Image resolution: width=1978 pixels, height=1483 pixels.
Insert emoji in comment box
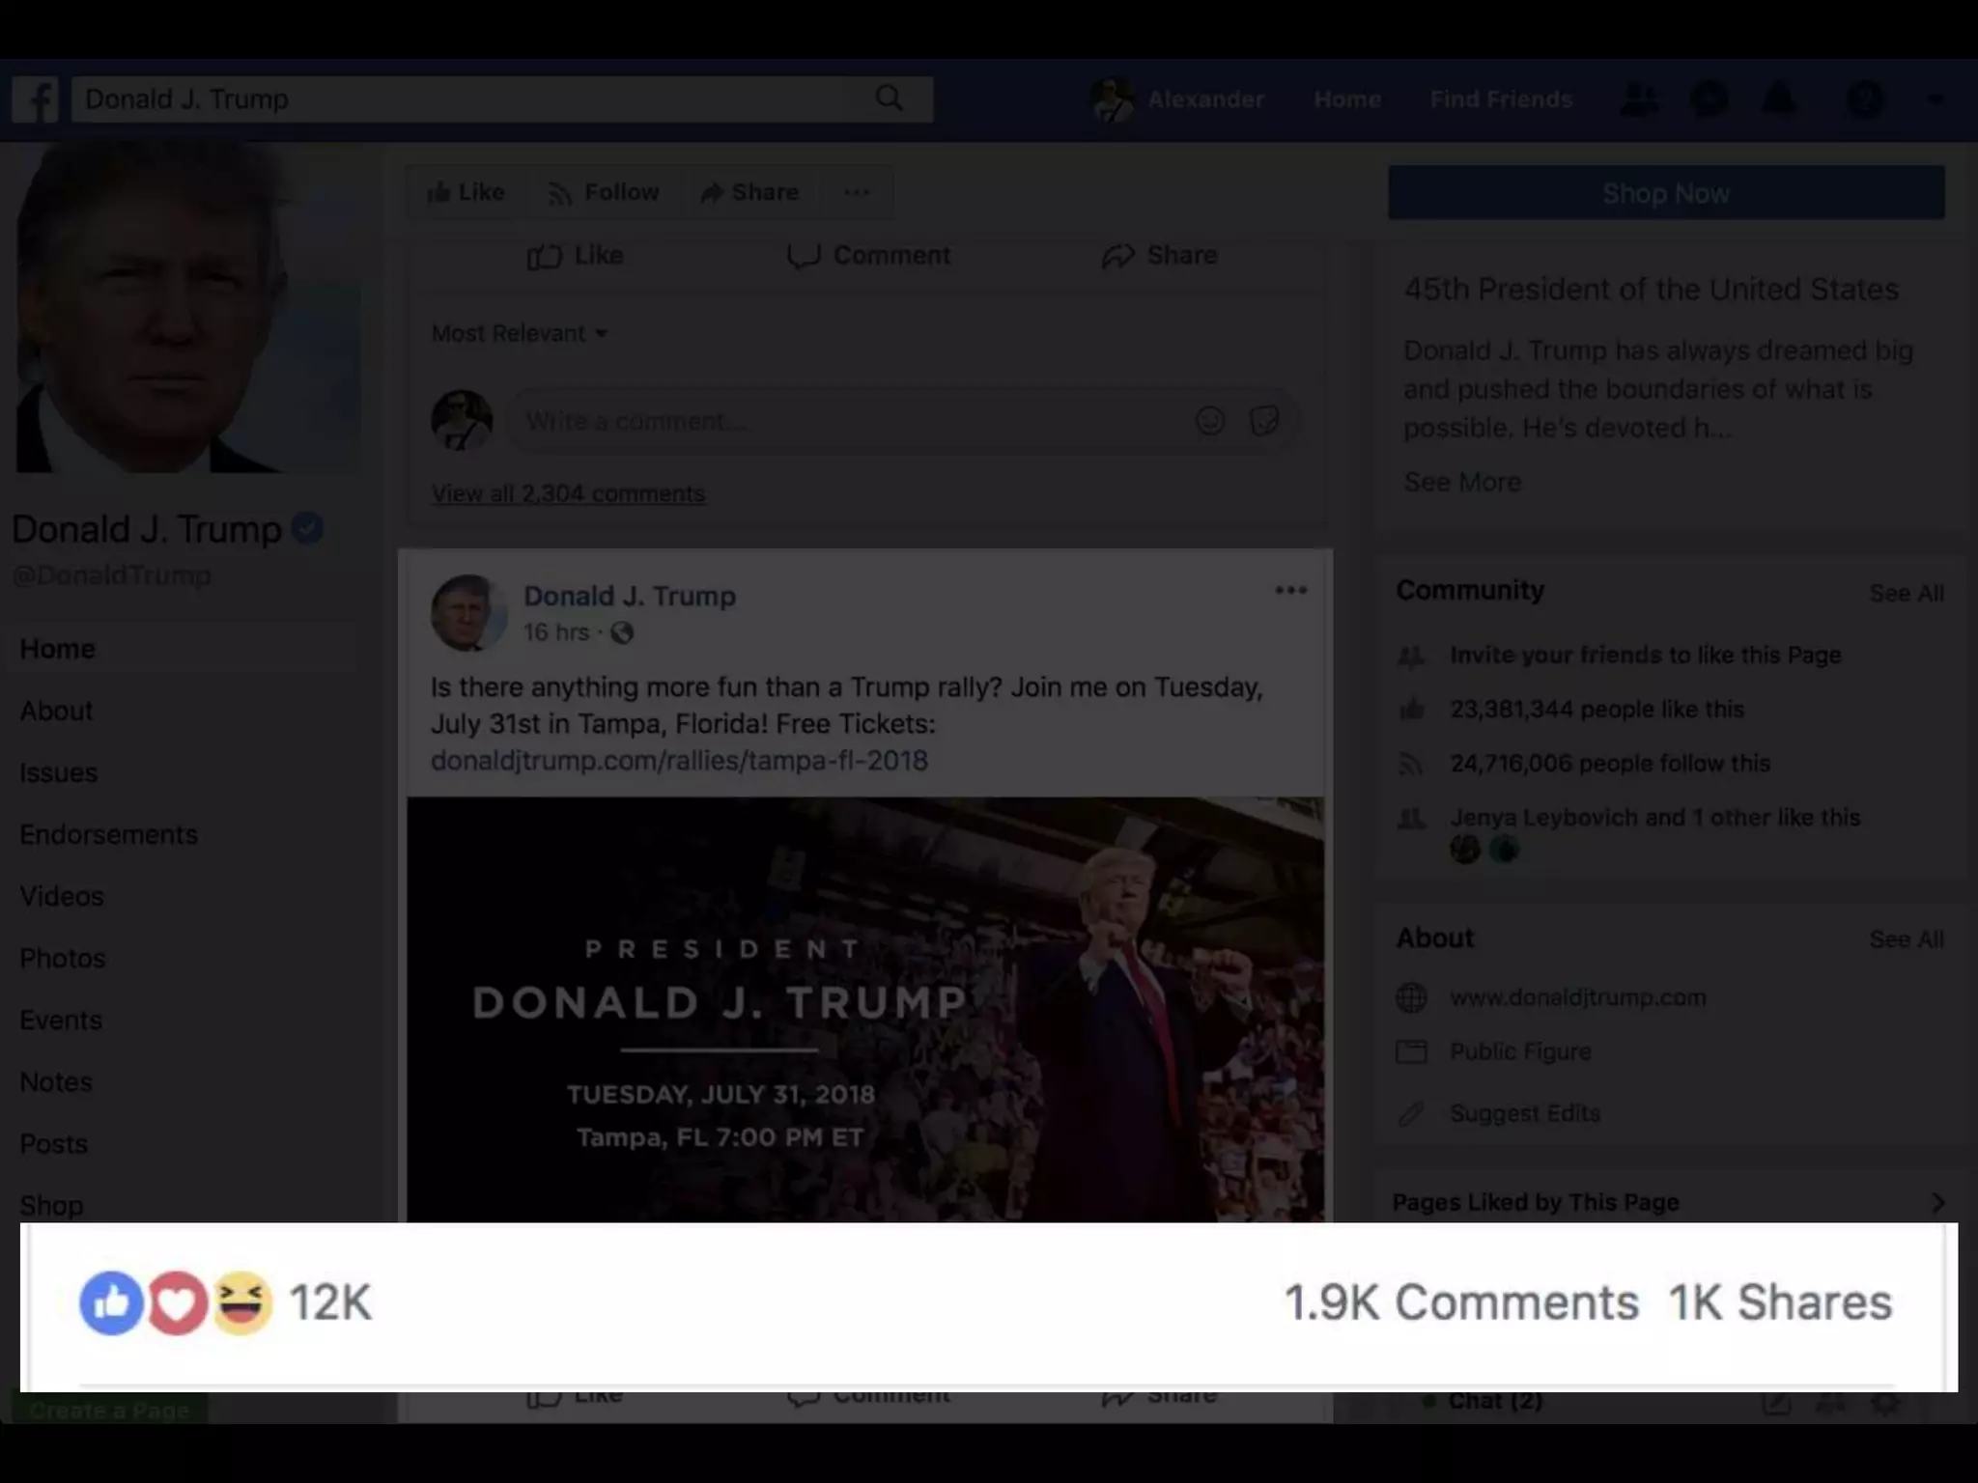tap(1210, 421)
